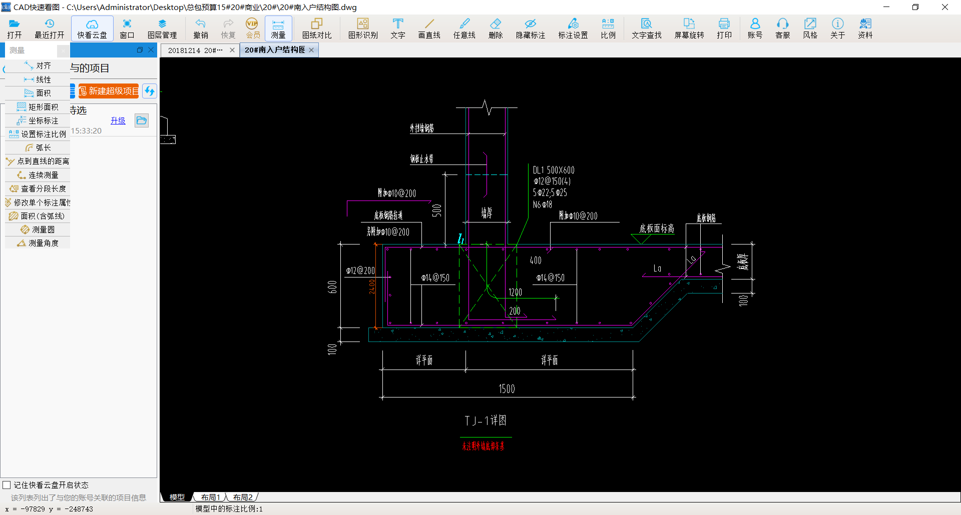Click the 新建超级项目 button
This screenshot has width=961, height=515.
point(109,91)
